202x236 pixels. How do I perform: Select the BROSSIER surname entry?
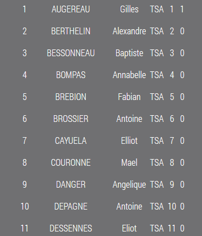[71, 119]
